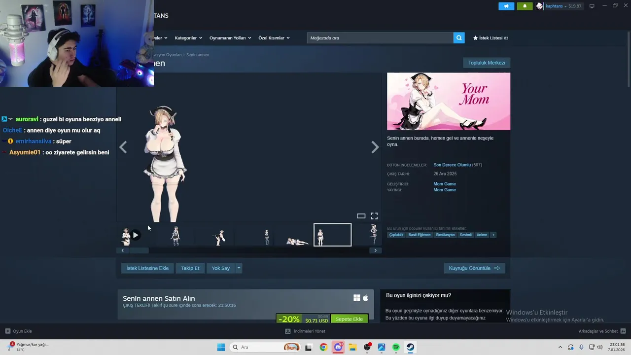Click the 'Sepete Ekle' add-to-cart button
The height and width of the screenshot is (355, 631).
pyautogui.click(x=349, y=319)
